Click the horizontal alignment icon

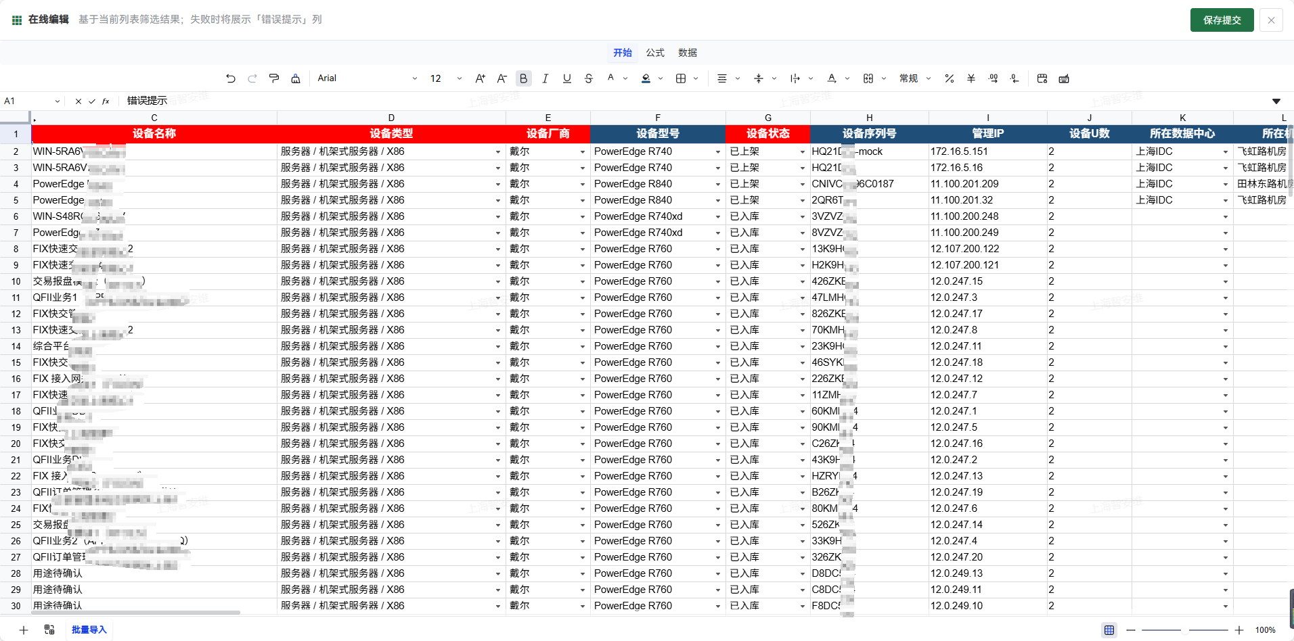(x=722, y=78)
